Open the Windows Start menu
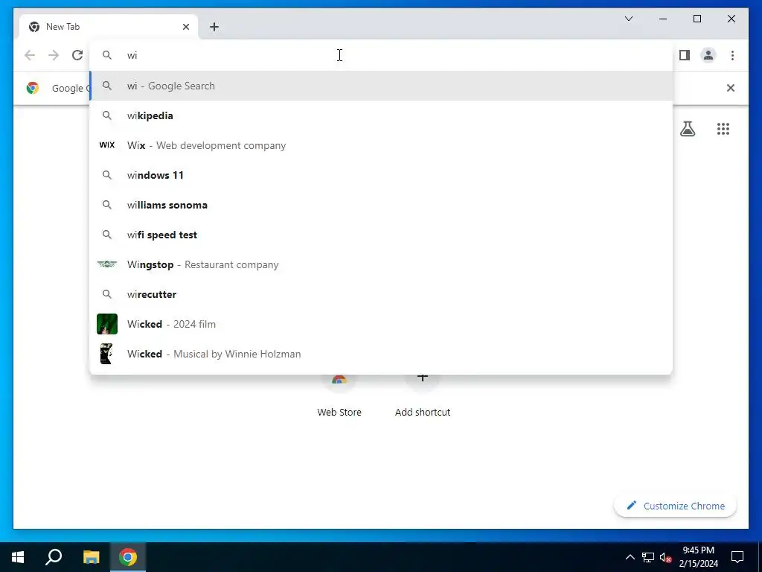 click(x=18, y=557)
